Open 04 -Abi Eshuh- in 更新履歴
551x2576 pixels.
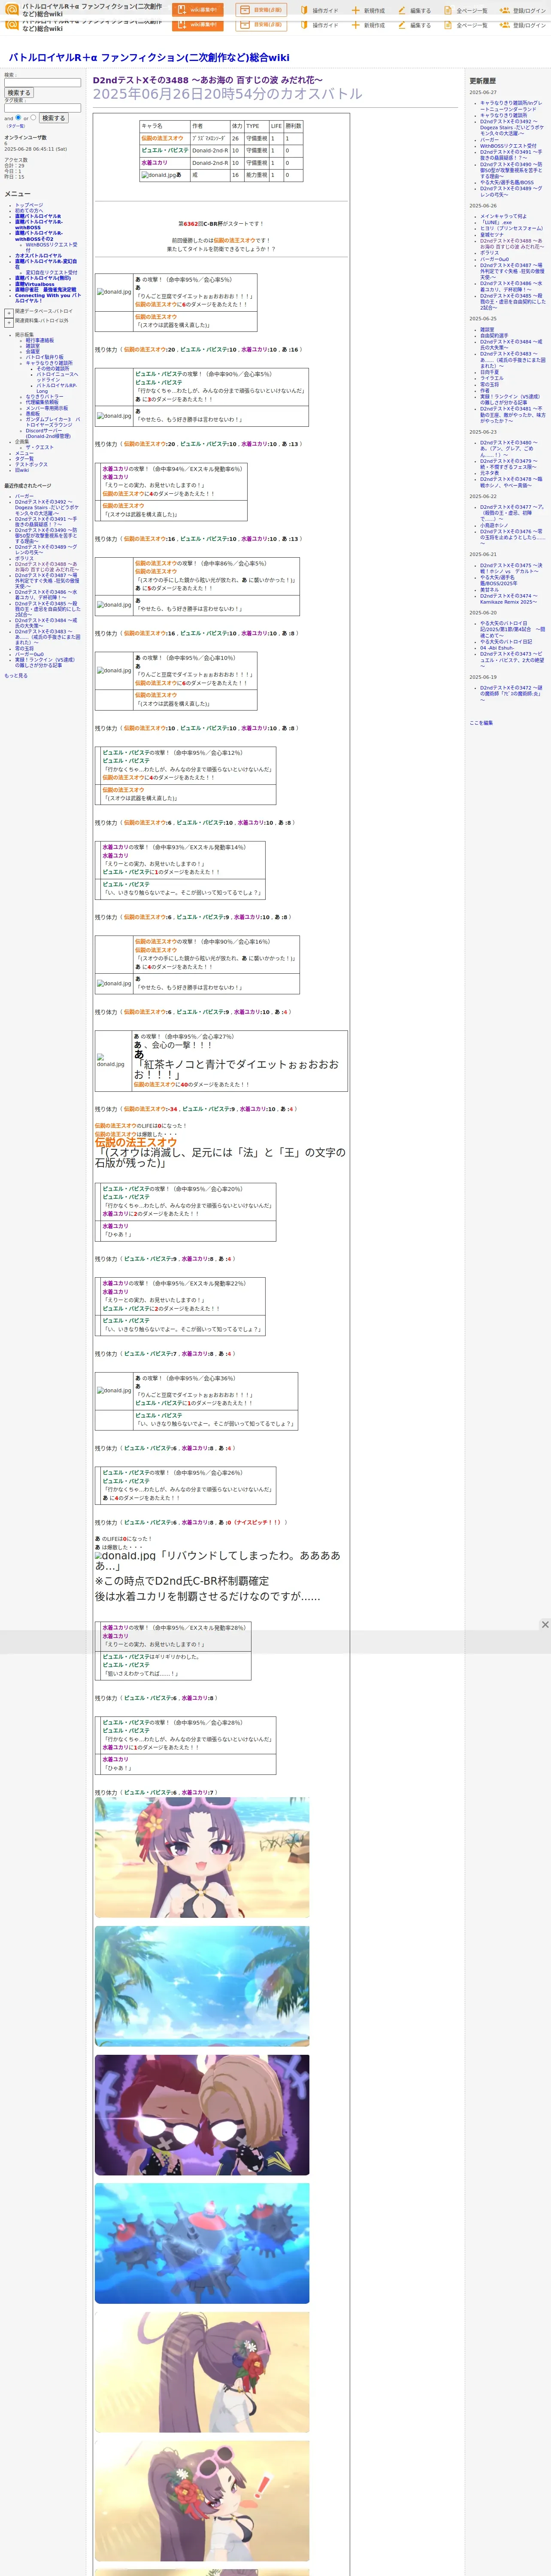(x=497, y=648)
